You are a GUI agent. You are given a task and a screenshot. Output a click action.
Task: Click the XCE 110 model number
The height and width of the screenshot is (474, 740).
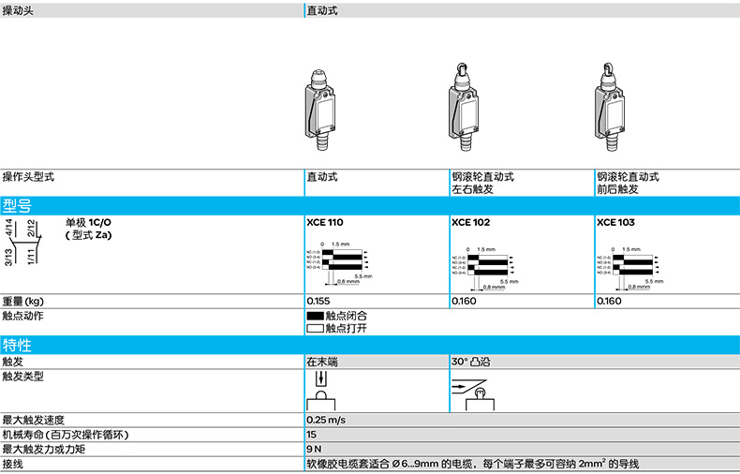coord(325,223)
